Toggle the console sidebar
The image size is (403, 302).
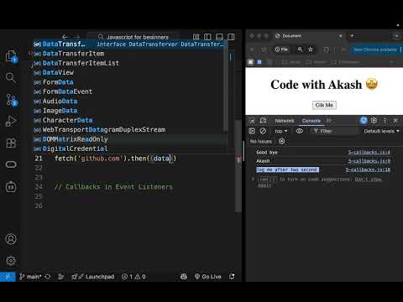click(x=252, y=131)
